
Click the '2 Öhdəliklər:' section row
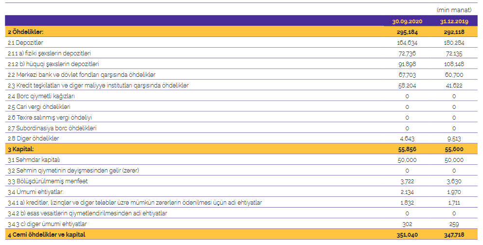pos(241,32)
